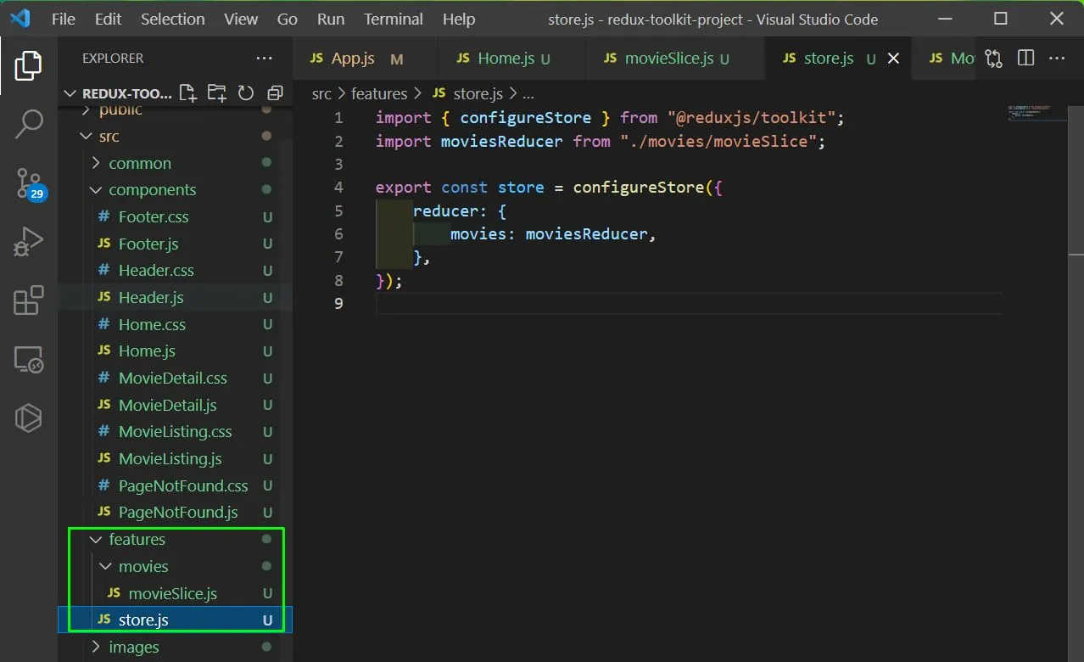
Task: Collapse all folders in explorer
Action: (275, 93)
